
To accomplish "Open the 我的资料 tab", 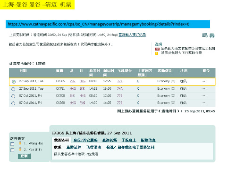I will (61, 140).
